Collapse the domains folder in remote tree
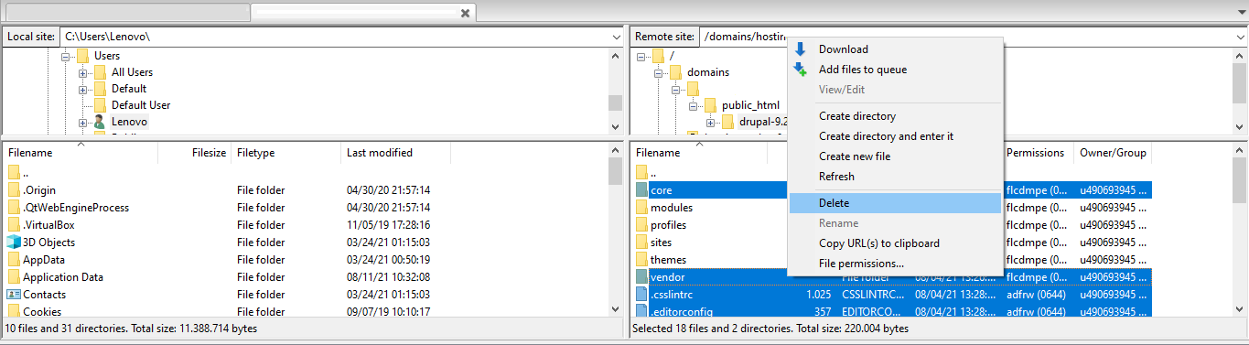This screenshot has width=1249, height=345. [x=657, y=72]
